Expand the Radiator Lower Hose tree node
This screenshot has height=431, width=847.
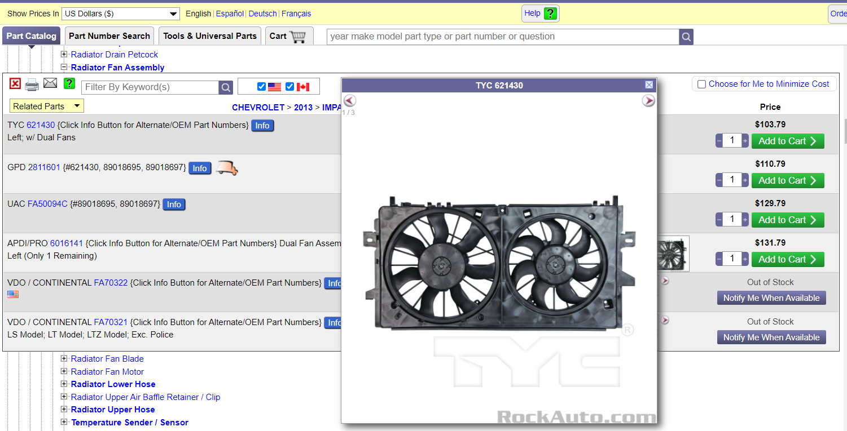[x=64, y=384]
